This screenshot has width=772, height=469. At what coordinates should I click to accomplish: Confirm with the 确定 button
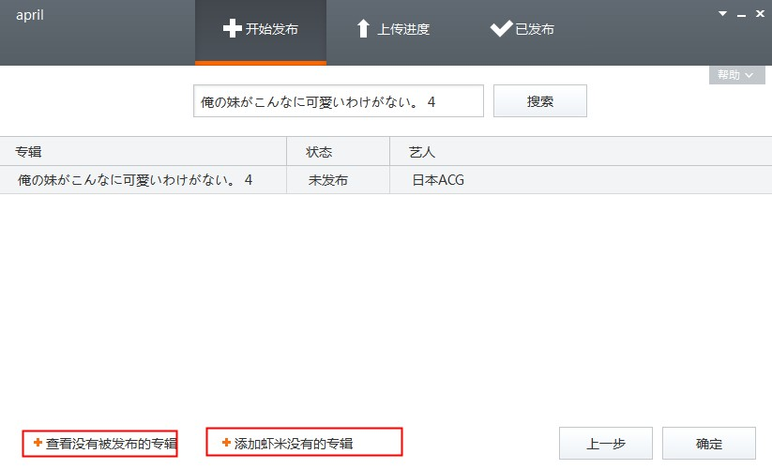(709, 444)
